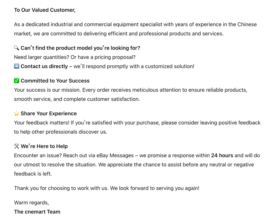
Task: Click the yellow star emoji icon
Action: pos(16,113)
